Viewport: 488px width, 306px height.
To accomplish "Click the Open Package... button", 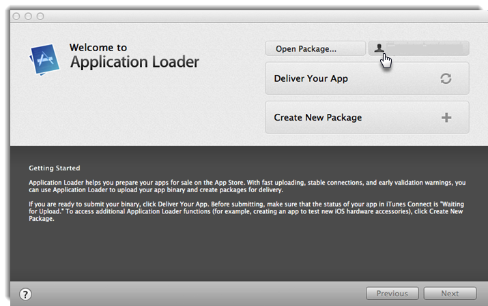I will 315,48.
